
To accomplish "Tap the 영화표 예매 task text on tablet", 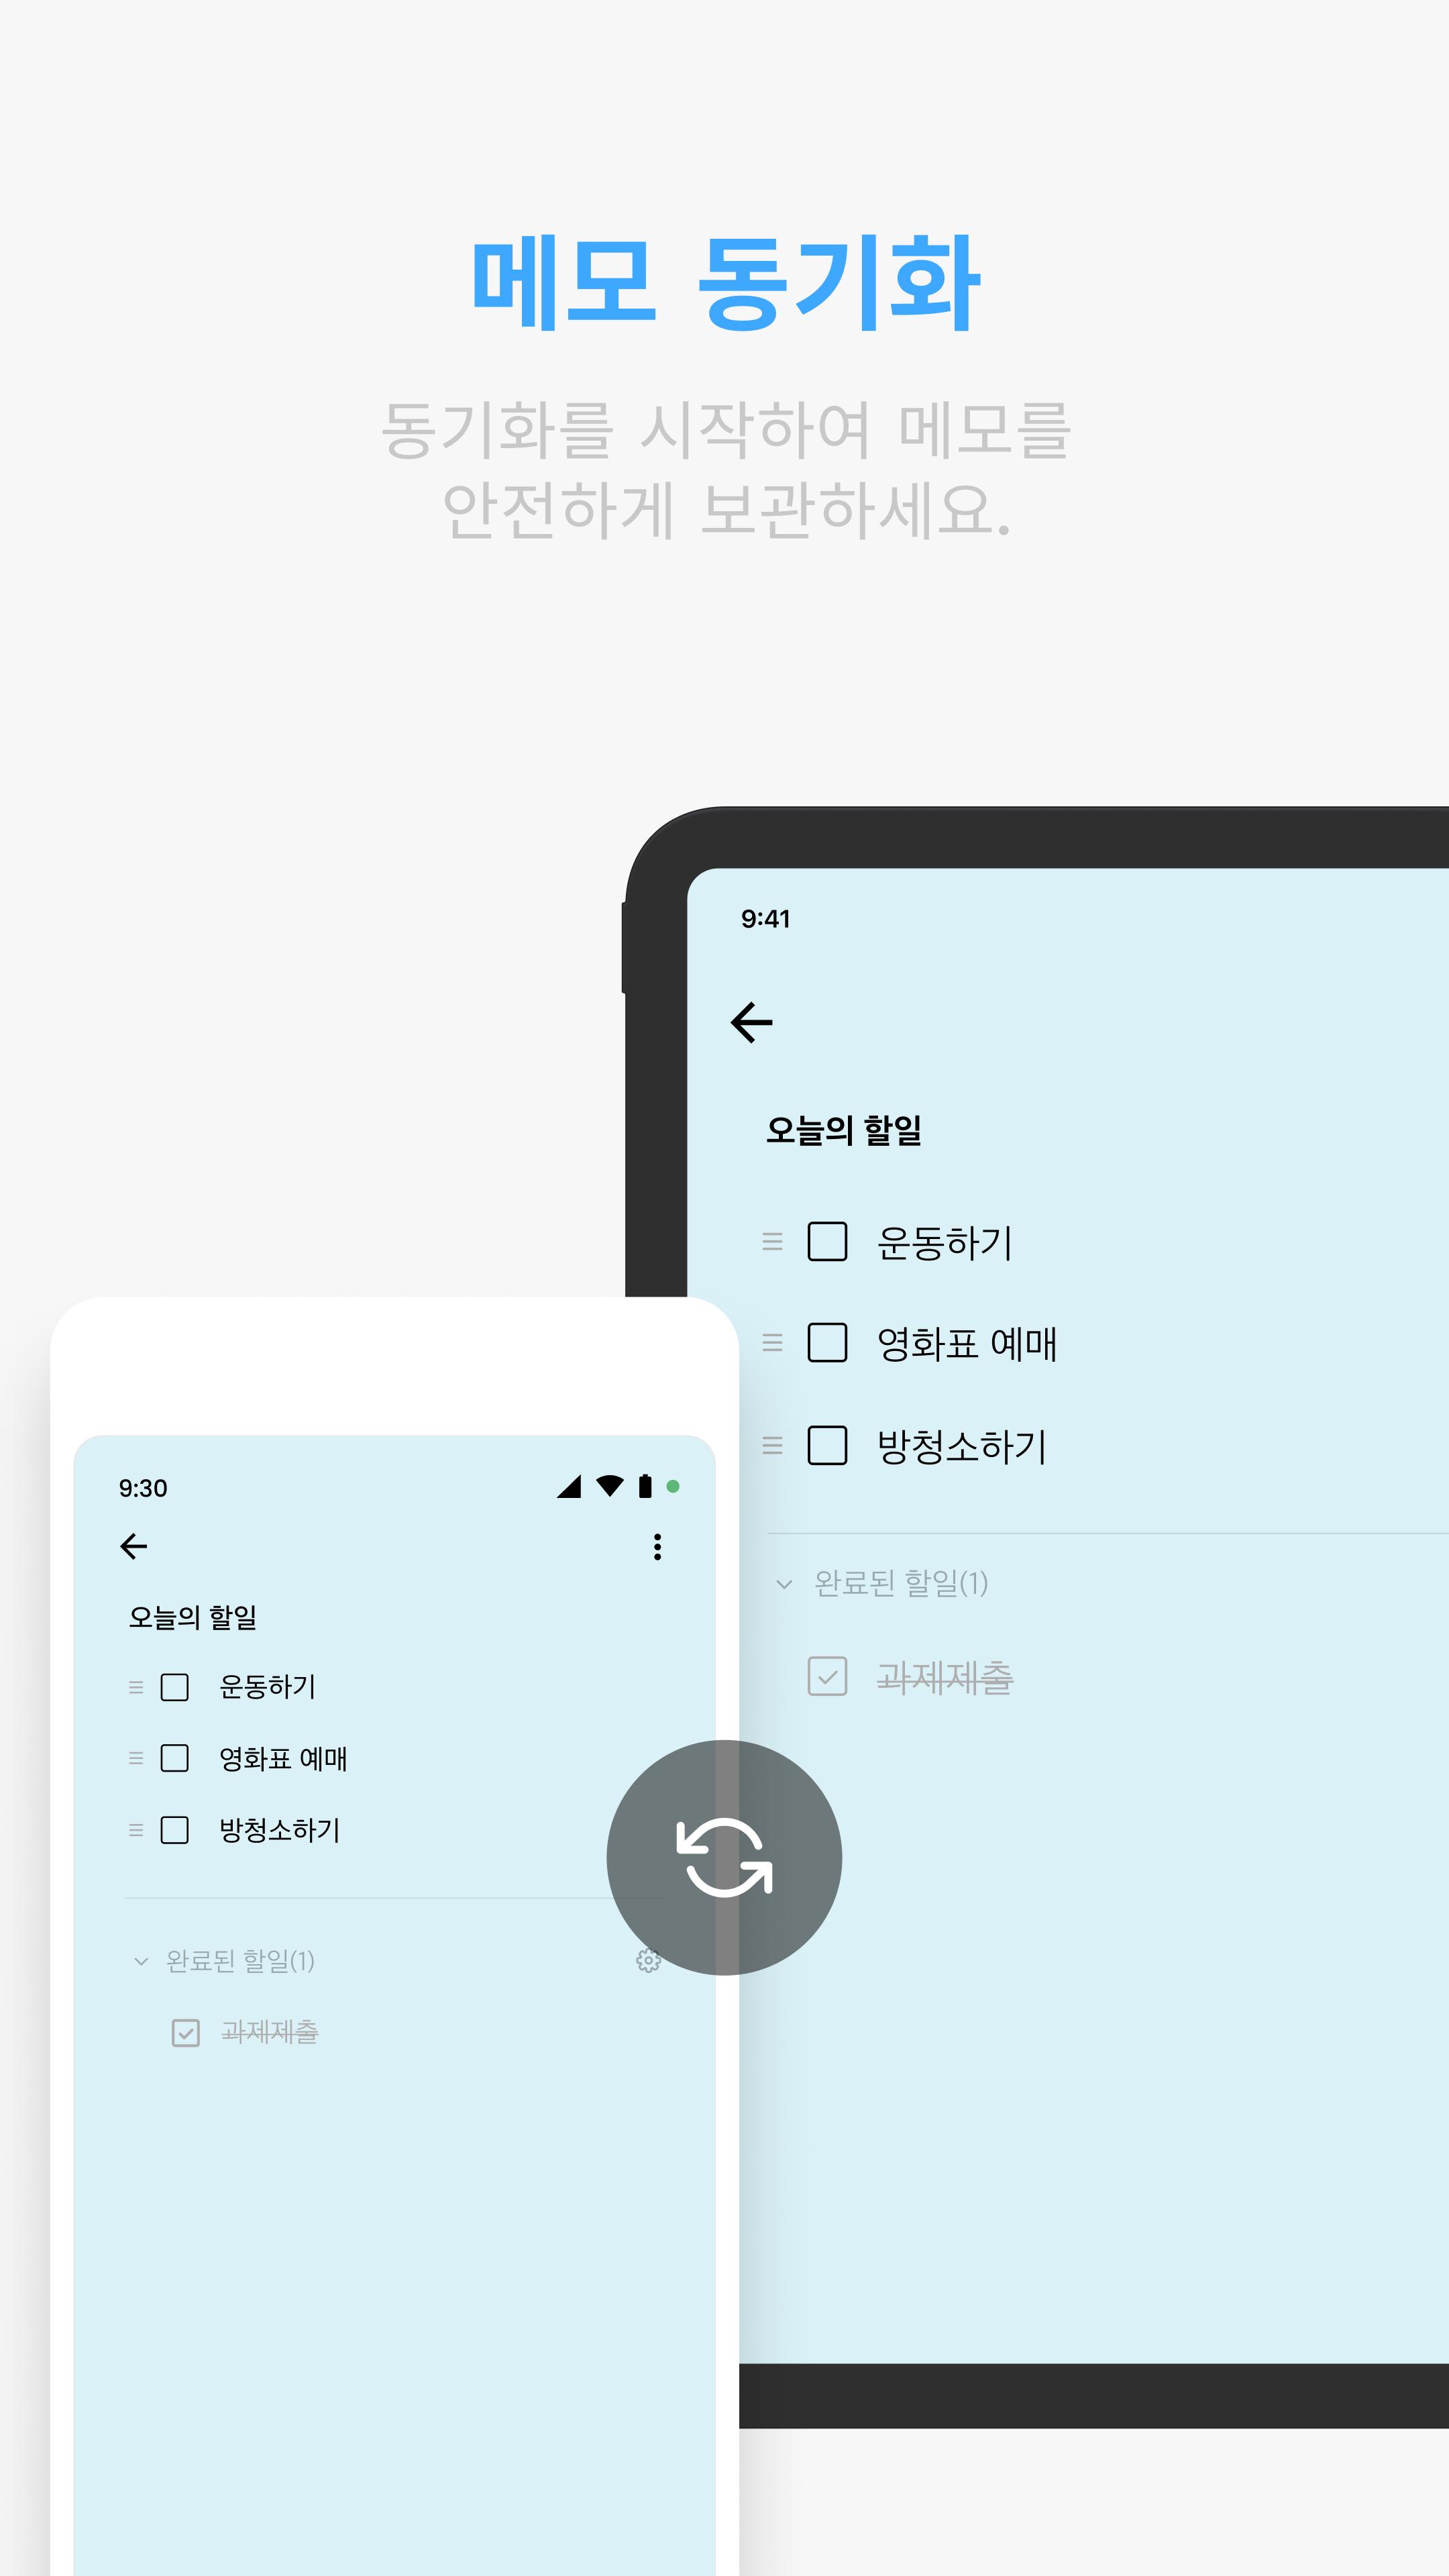I will pyautogui.click(x=967, y=1343).
